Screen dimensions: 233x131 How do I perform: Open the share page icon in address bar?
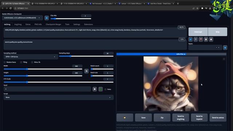tap(193, 8)
